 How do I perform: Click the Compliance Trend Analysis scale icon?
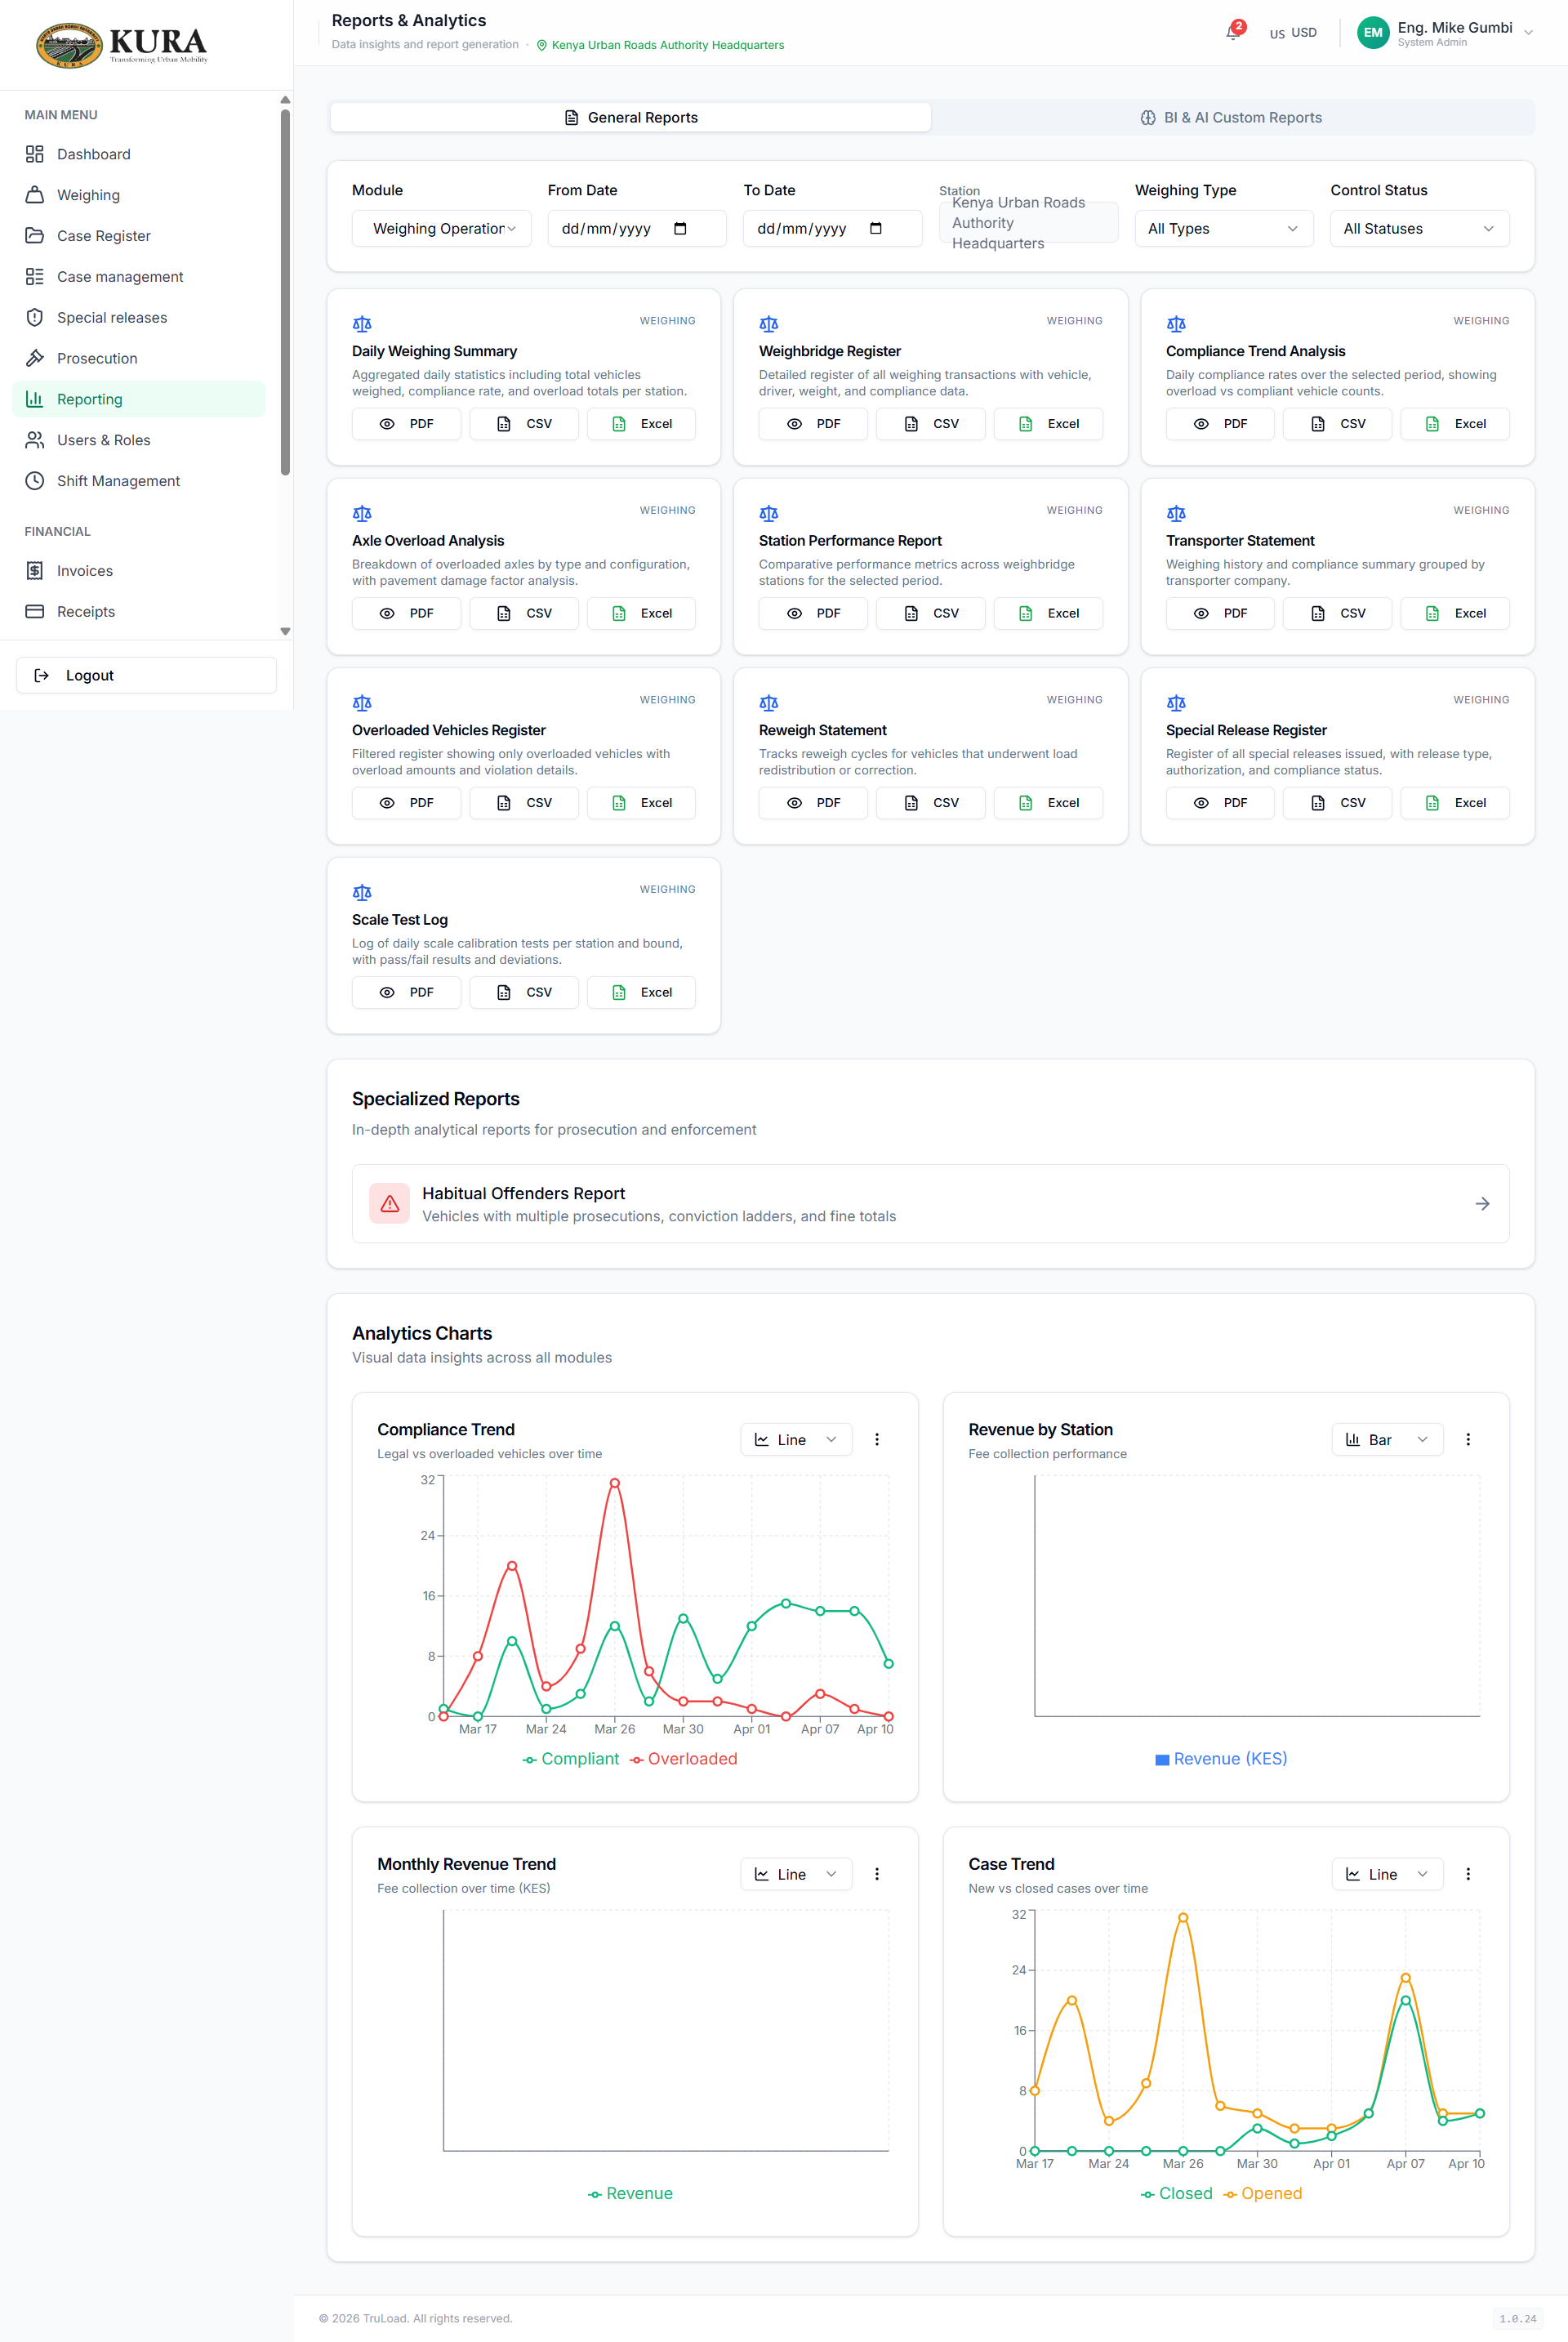[x=1176, y=324]
